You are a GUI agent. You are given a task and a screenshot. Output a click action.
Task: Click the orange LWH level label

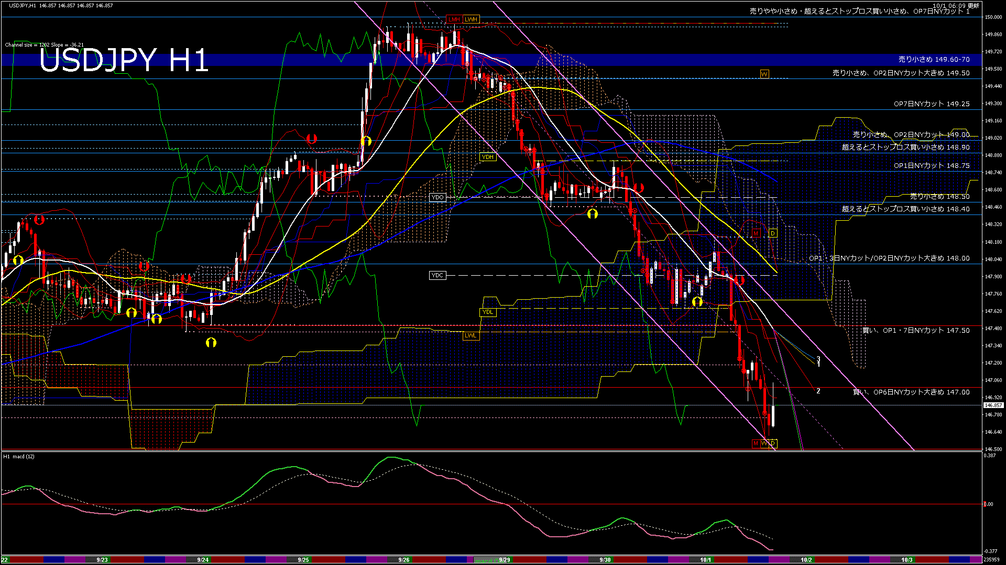(x=471, y=19)
